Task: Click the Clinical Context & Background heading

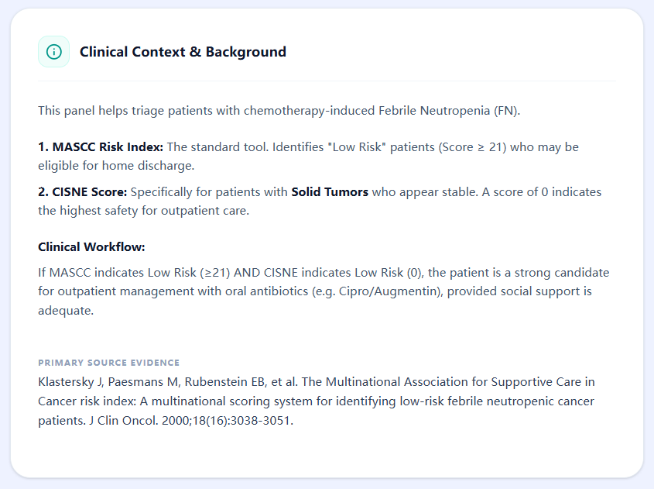Action: point(183,52)
